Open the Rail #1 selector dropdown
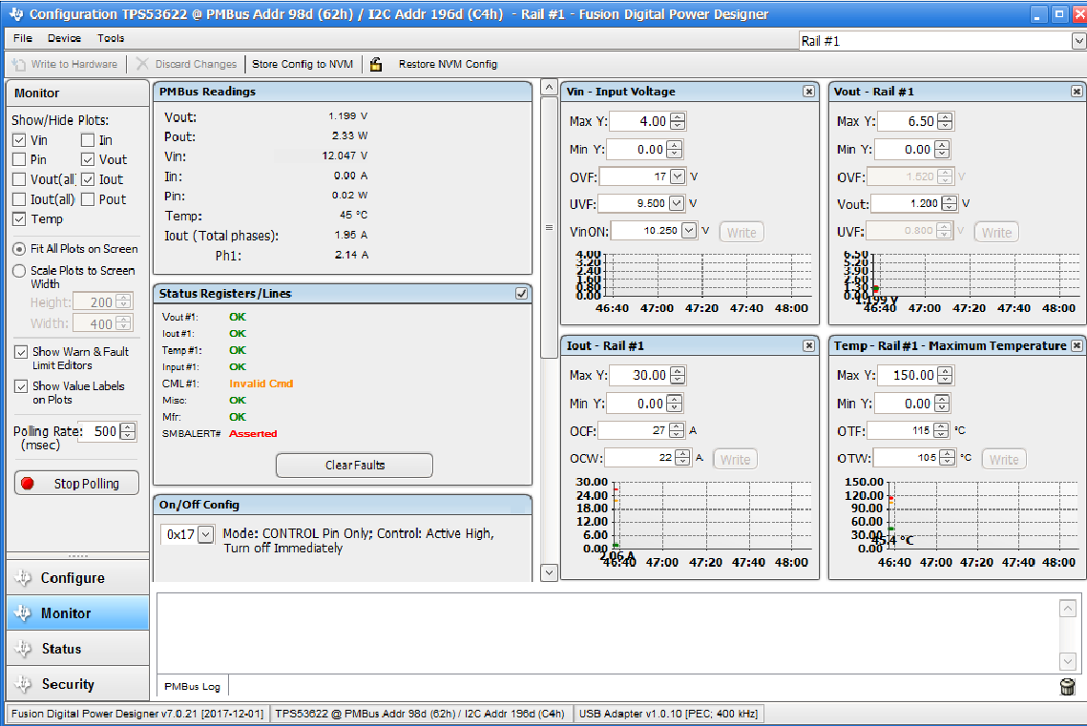Viewport: 1087px width, 726px height. 1078,42
